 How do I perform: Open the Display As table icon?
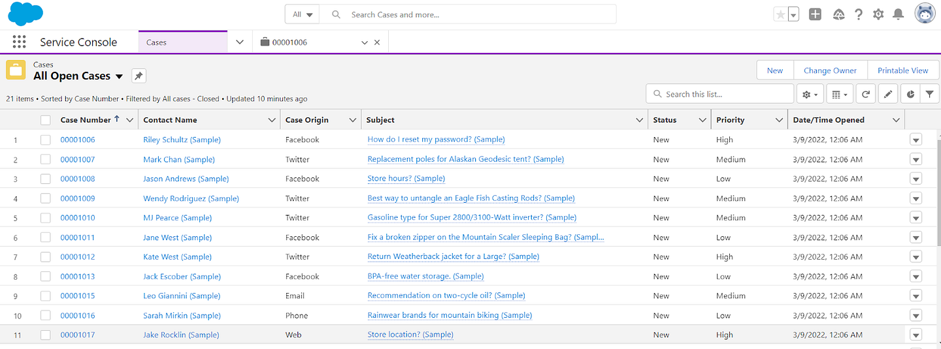840,94
